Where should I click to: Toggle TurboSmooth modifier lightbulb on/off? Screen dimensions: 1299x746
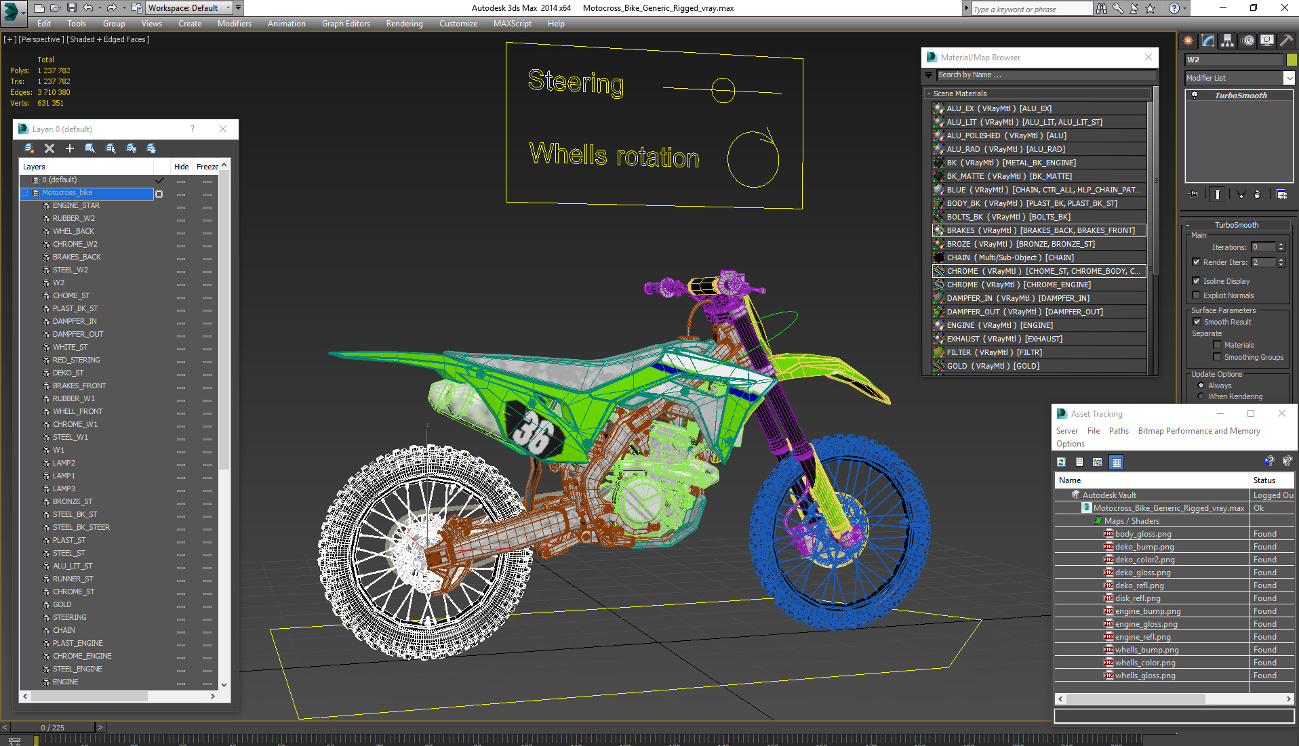[1195, 96]
